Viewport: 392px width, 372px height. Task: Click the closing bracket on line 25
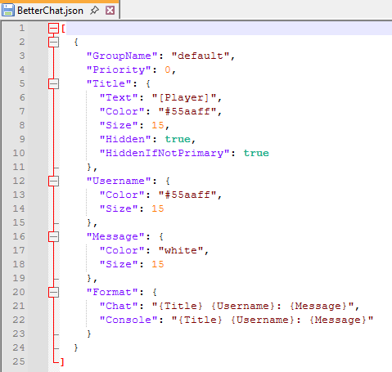62,362
